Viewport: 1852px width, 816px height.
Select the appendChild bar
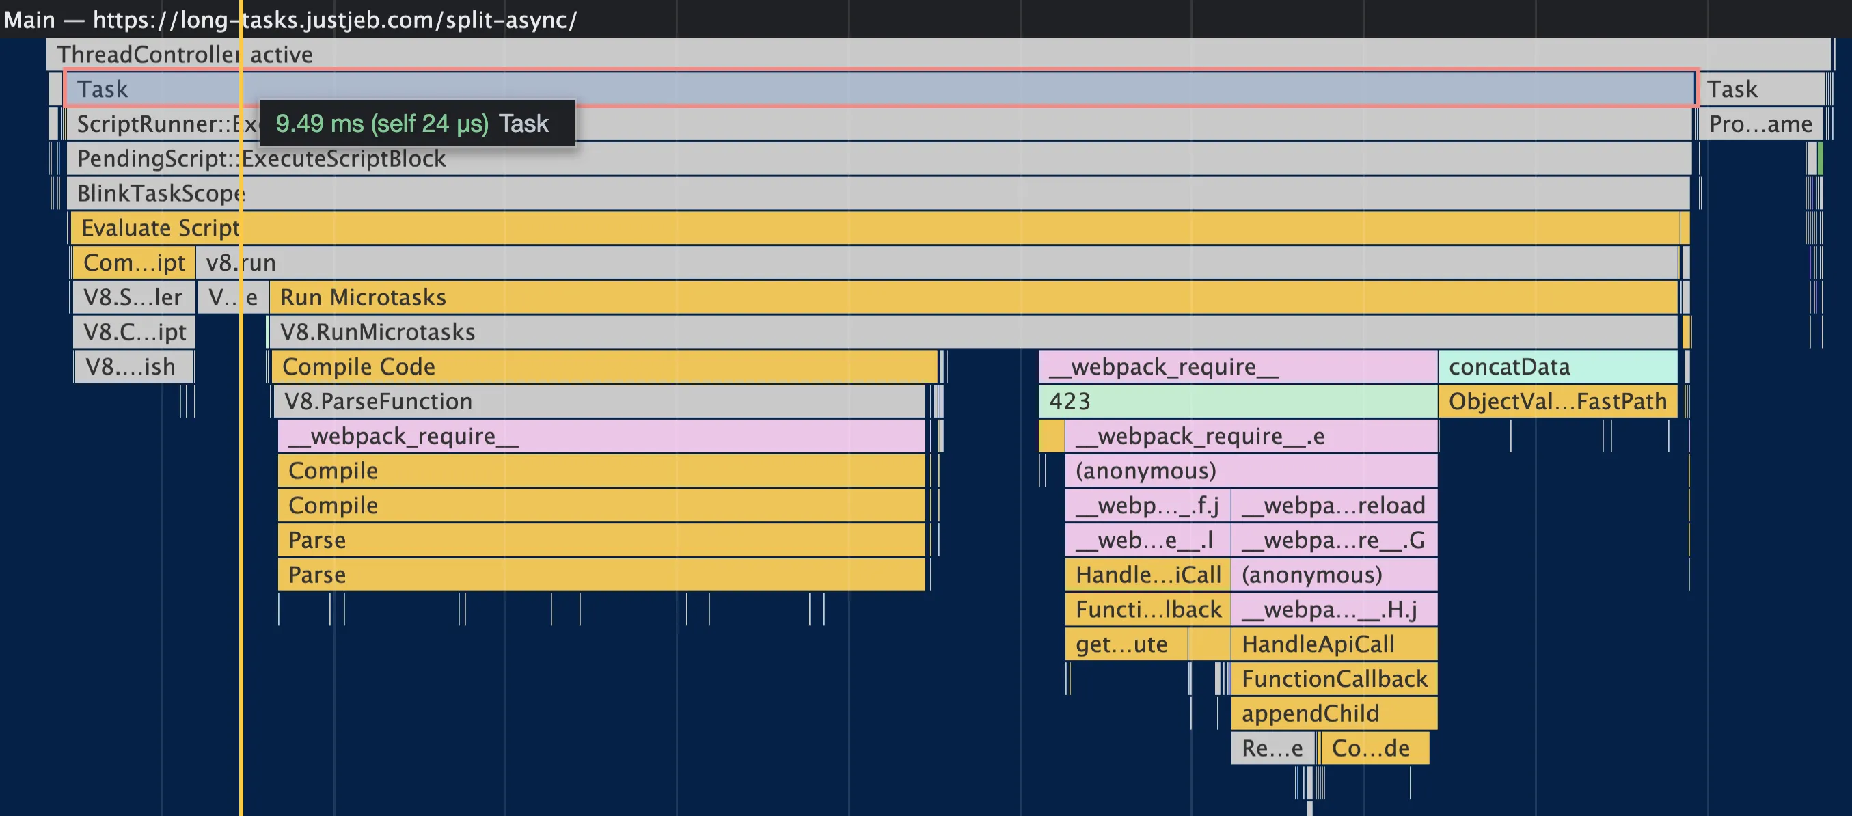1335,714
